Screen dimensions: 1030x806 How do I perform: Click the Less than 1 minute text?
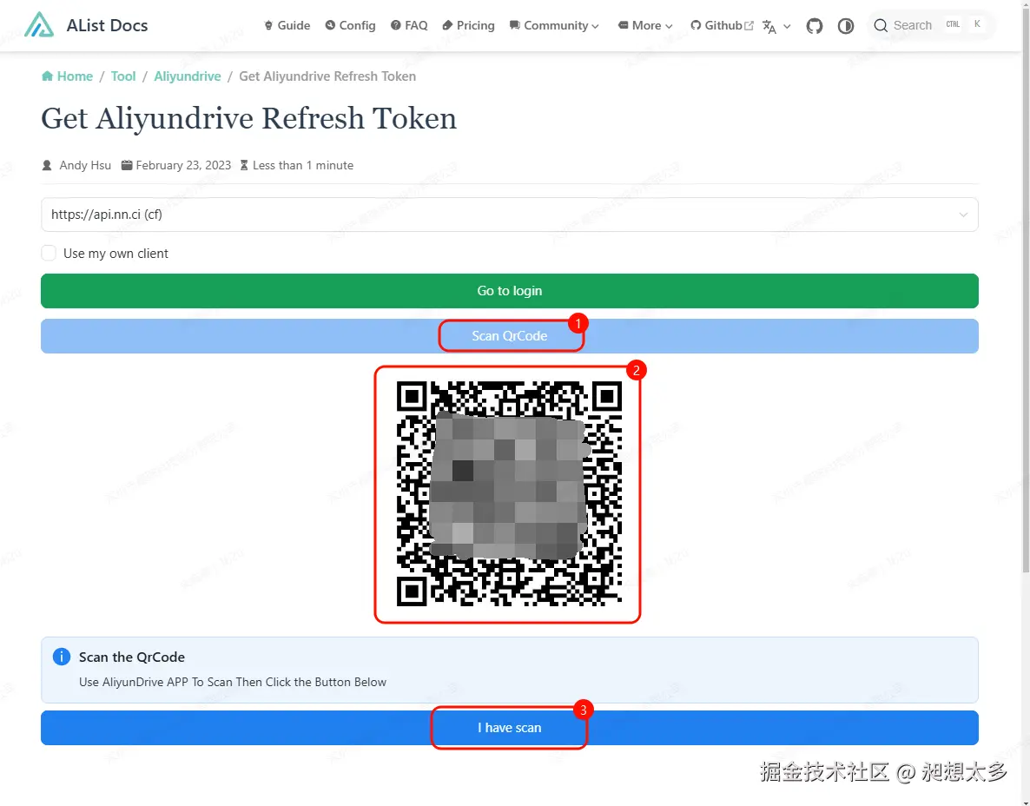303,166
